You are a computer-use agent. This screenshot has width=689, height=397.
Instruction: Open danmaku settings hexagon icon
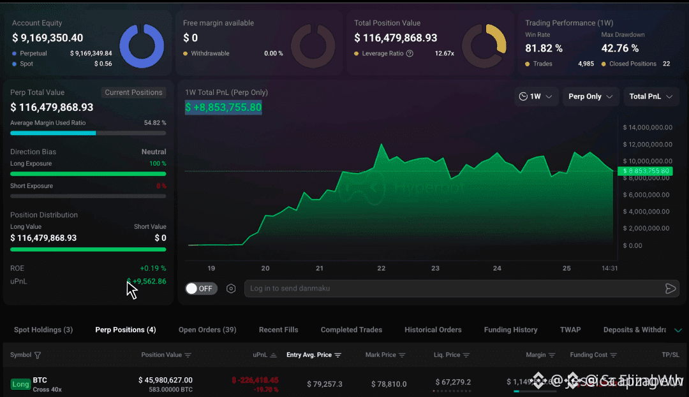tap(231, 289)
